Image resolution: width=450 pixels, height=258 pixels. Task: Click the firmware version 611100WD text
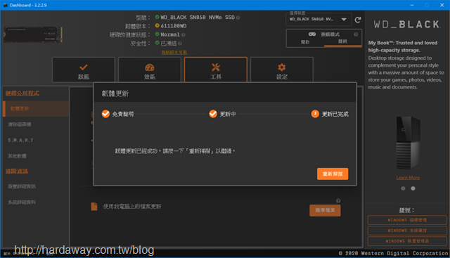click(174, 26)
